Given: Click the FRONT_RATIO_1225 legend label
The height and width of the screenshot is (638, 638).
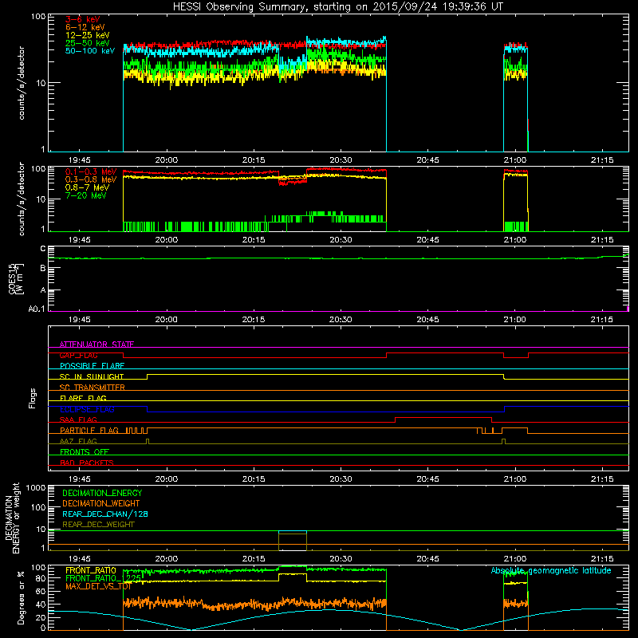Looking at the screenshot, I should 103,578.
